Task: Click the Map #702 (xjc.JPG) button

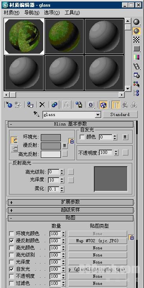Action: tap(98, 241)
